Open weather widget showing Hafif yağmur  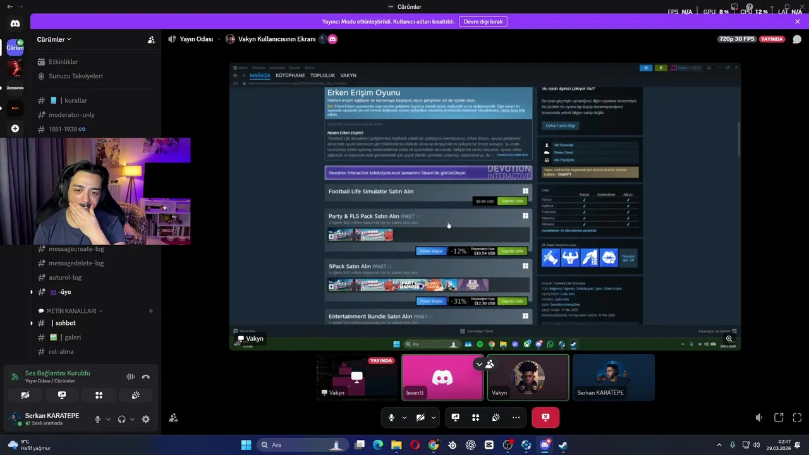point(29,445)
